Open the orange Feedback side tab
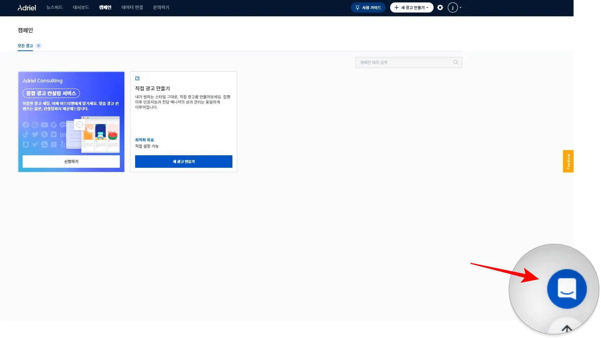Image resolution: width=601 pixels, height=338 pixels. [568, 161]
